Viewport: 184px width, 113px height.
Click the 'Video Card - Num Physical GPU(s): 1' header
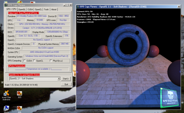(x=24, y=13)
